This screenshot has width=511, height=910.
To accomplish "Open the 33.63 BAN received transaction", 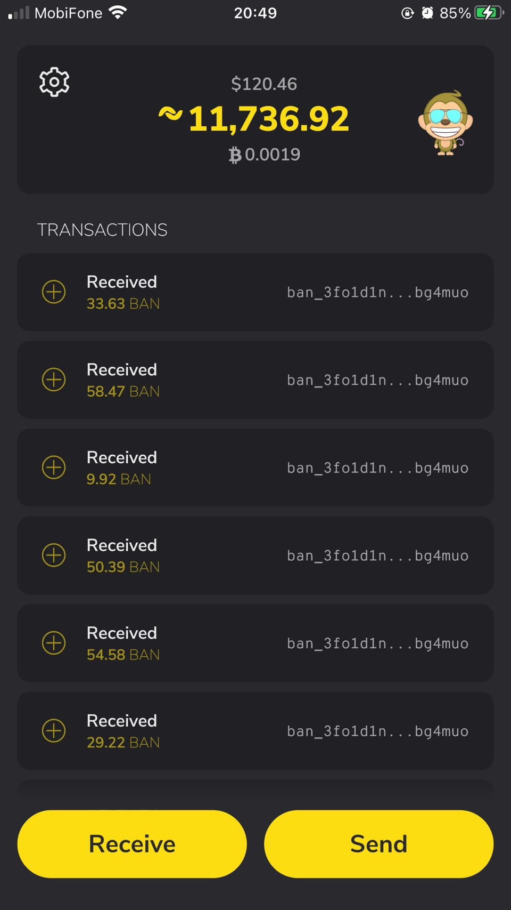I will coord(256,292).
